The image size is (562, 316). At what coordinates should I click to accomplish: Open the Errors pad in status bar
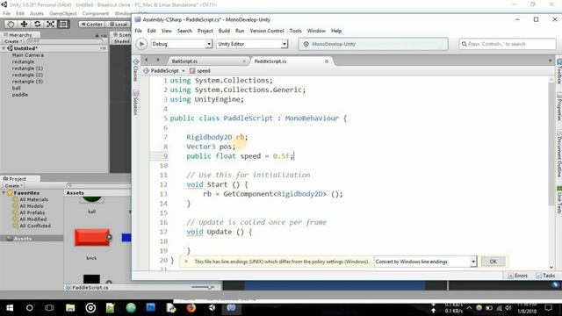[x=517, y=276]
